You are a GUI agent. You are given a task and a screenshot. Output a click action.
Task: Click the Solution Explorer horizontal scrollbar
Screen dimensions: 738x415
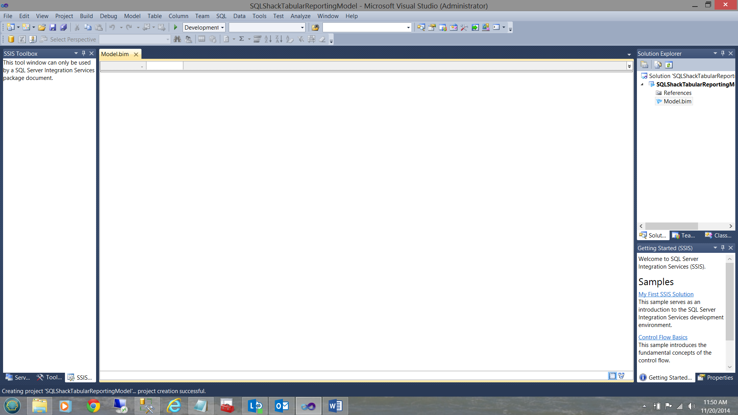[x=671, y=226]
